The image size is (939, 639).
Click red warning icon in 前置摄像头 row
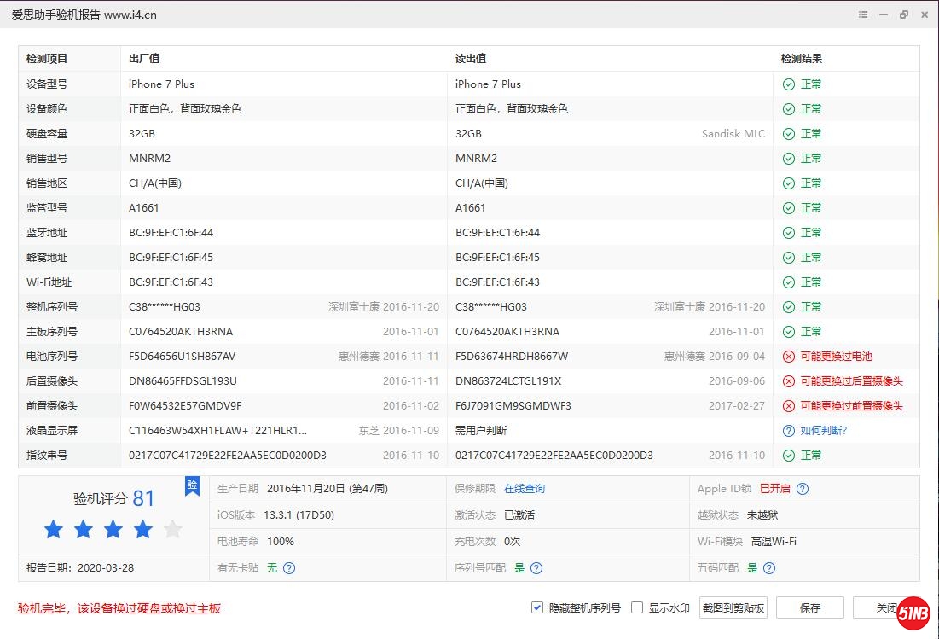(789, 406)
